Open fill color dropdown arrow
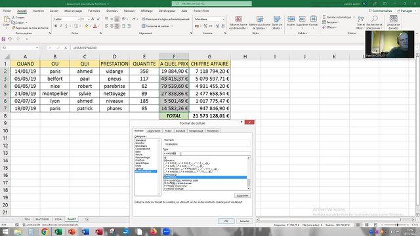The height and width of the screenshot is (236, 420). pyautogui.click(x=90, y=26)
